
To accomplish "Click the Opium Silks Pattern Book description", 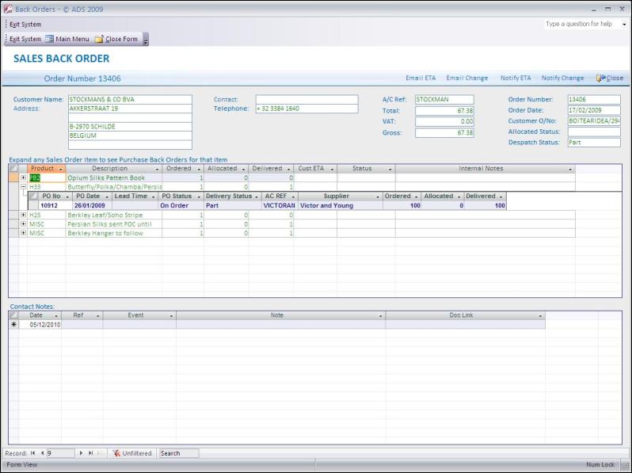I will (x=114, y=177).
